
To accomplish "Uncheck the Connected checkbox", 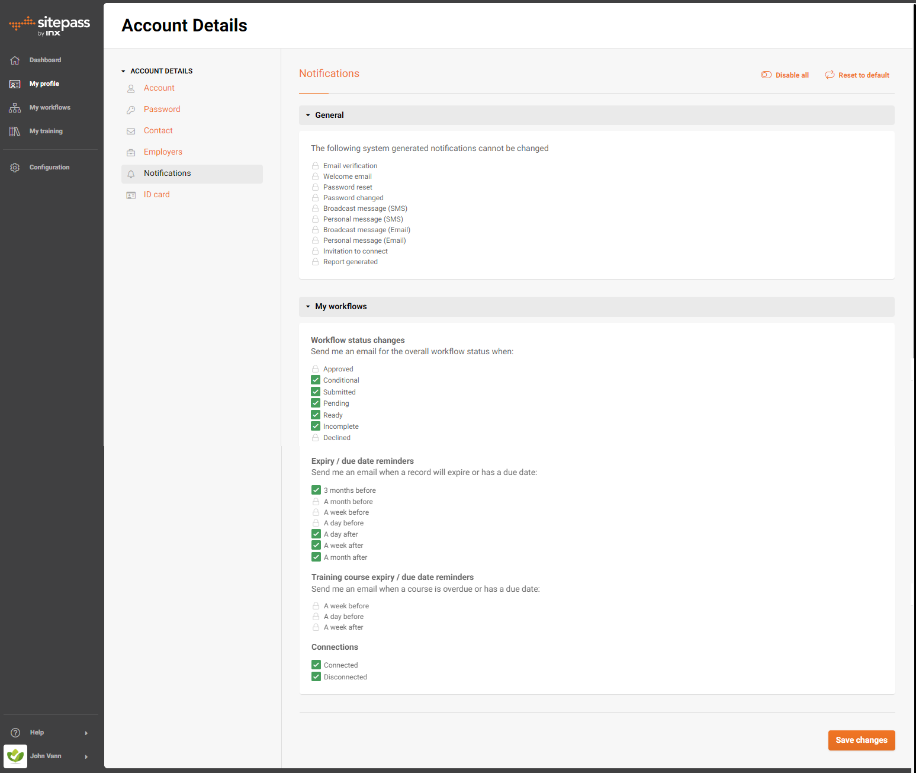I will (316, 665).
